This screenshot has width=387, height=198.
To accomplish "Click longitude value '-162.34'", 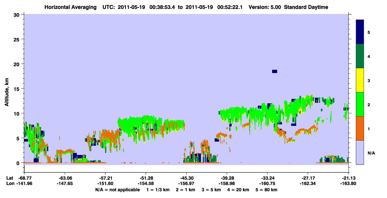I will pyautogui.click(x=308, y=184).
